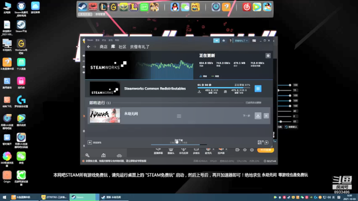Image resolution: width=358 pixels, height=201 pixels.
Task: Adjust the top slider valued 100
Action: [x=290, y=85]
